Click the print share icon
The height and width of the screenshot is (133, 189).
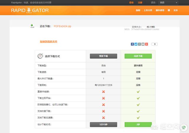click(139, 44)
